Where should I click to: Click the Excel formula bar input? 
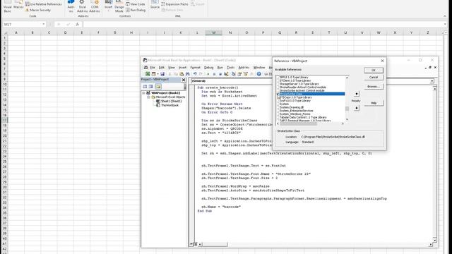(262, 25)
